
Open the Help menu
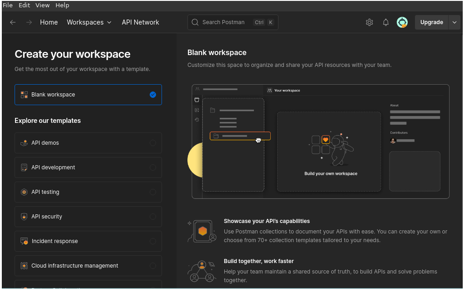click(62, 5)
